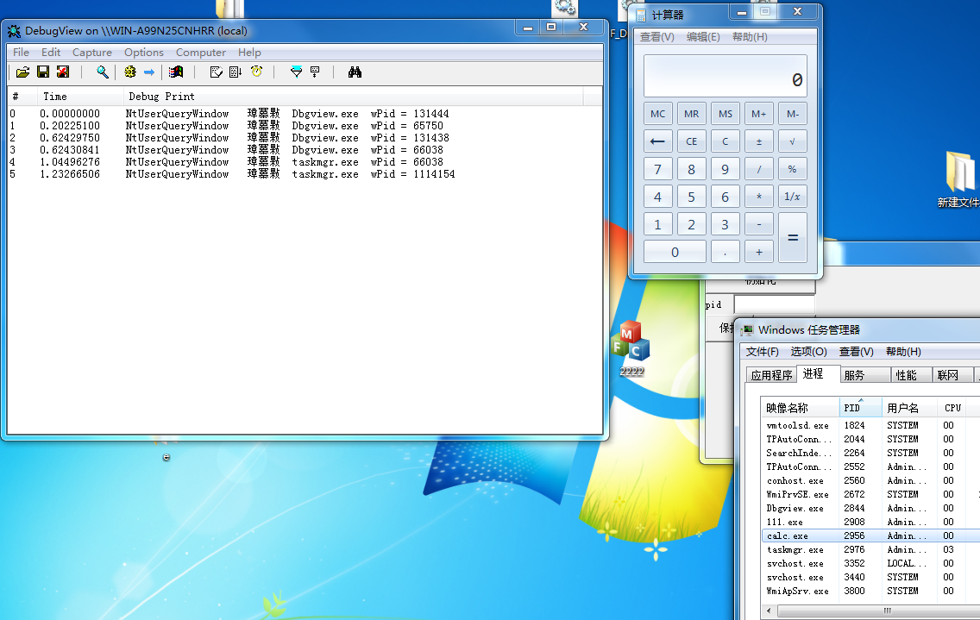Click the CE calculator button
980x620 pixels.
pos(691,141)
